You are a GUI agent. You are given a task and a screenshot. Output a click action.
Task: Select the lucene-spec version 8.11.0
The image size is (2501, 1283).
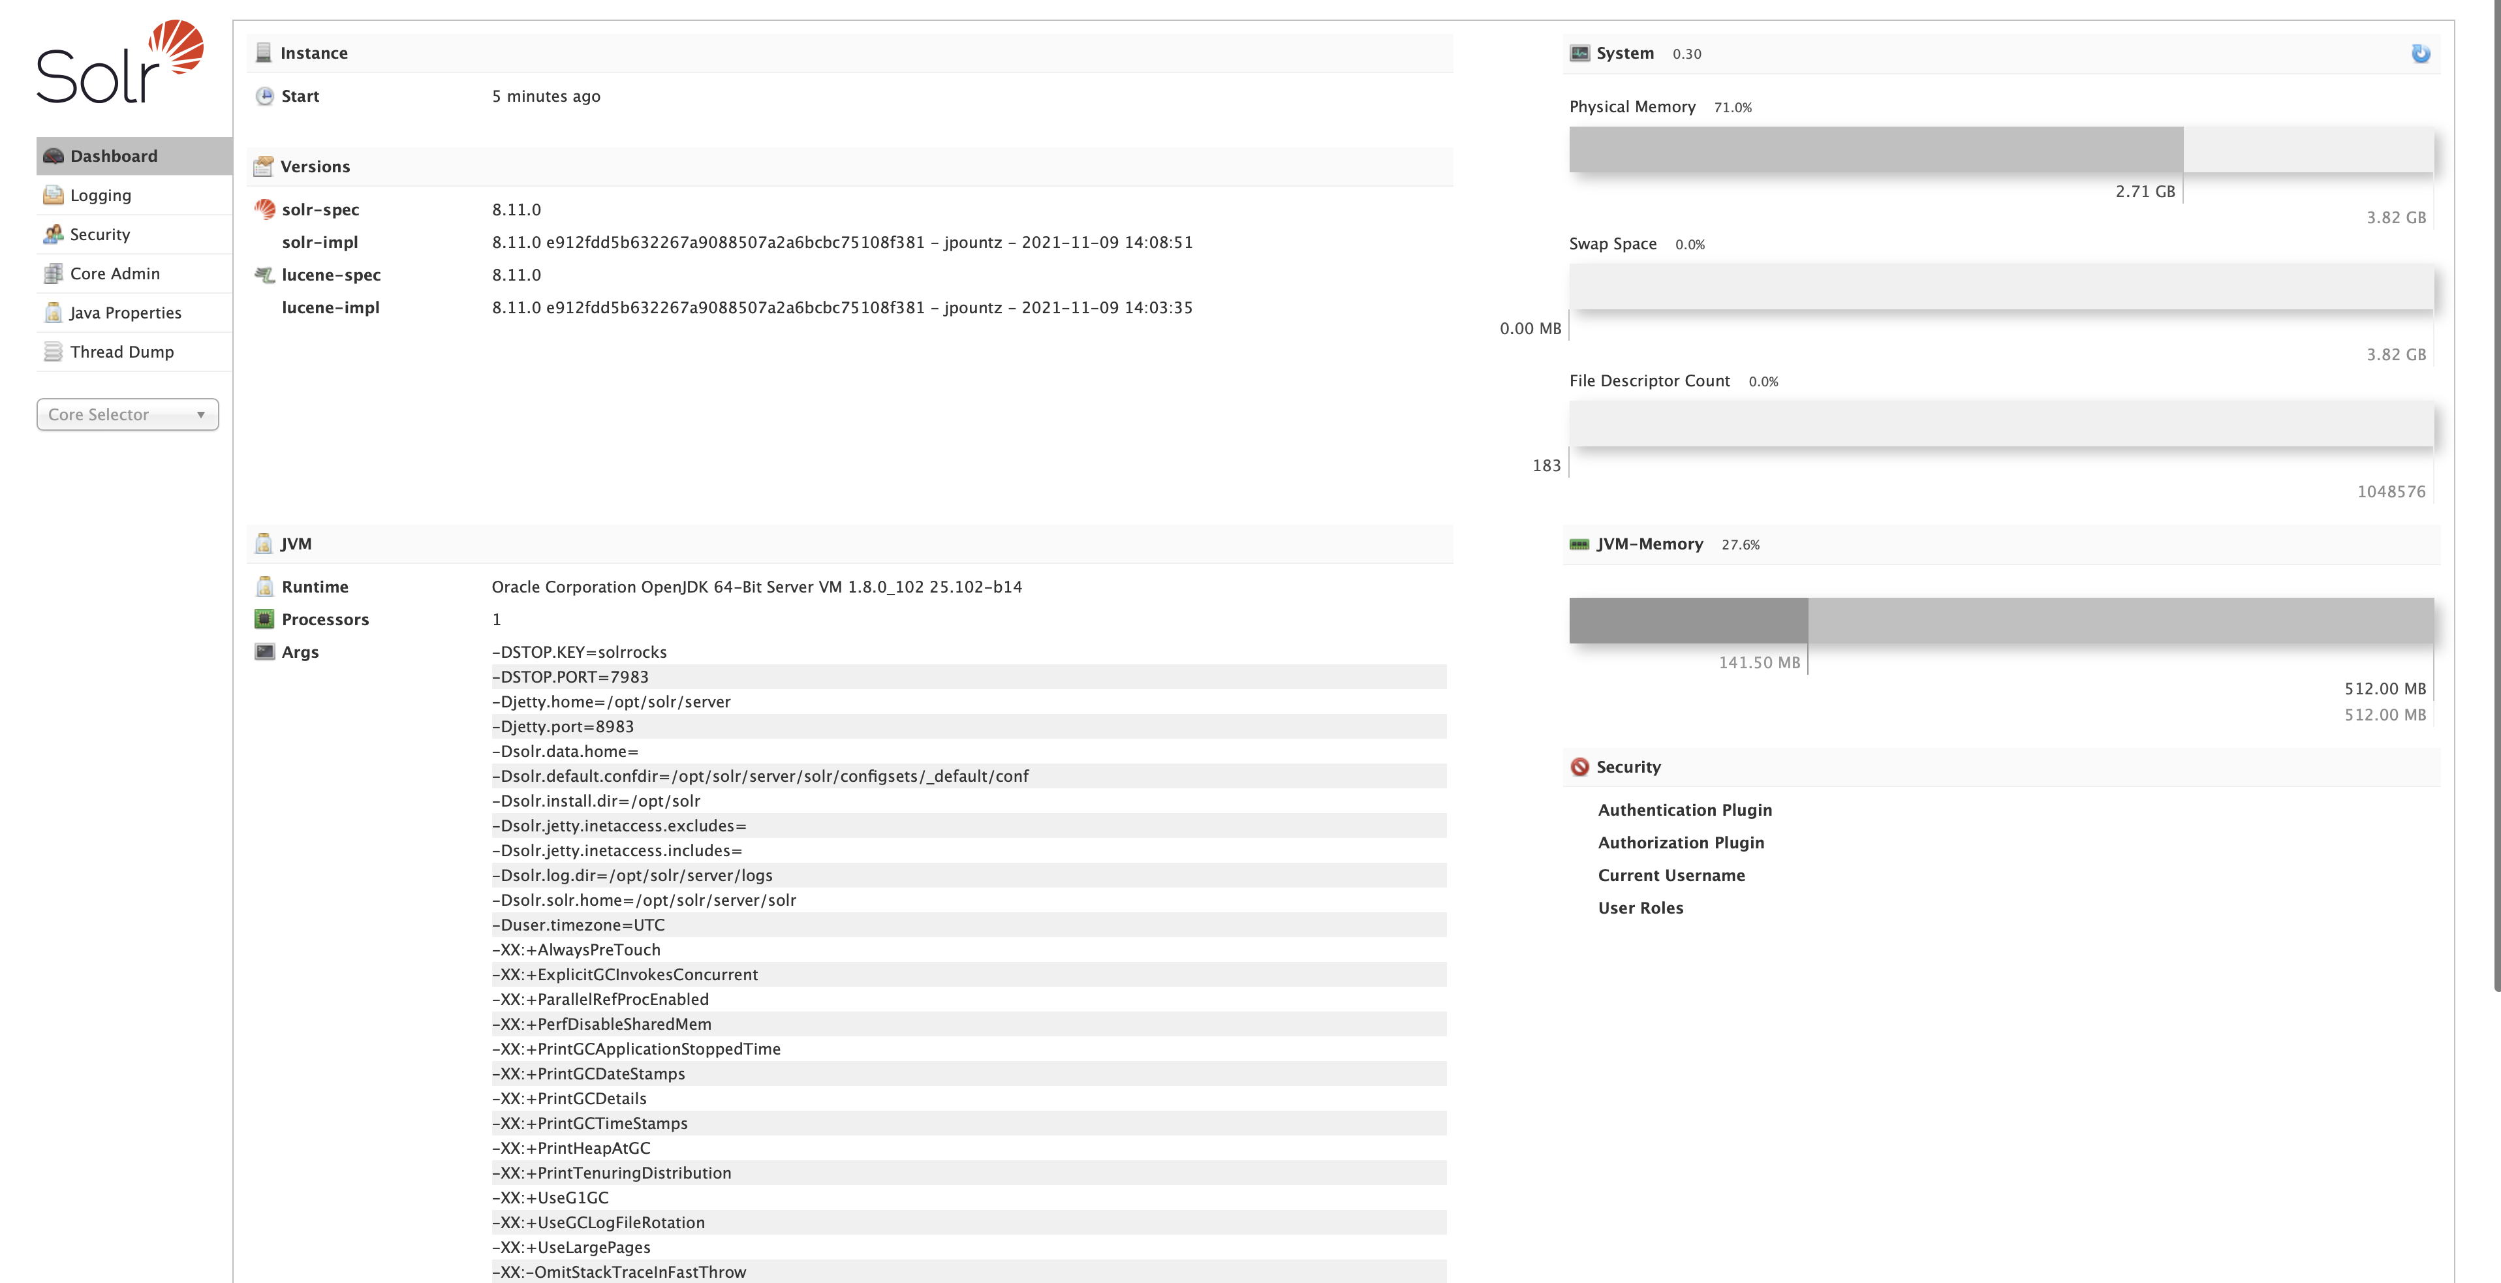click(516, 275)
